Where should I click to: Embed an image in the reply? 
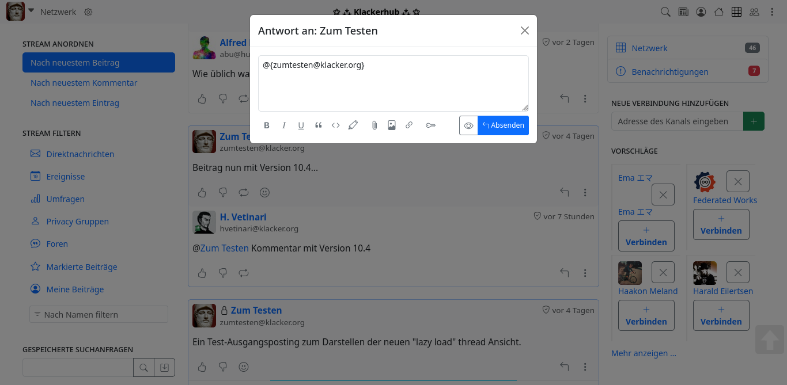point(392,125)
